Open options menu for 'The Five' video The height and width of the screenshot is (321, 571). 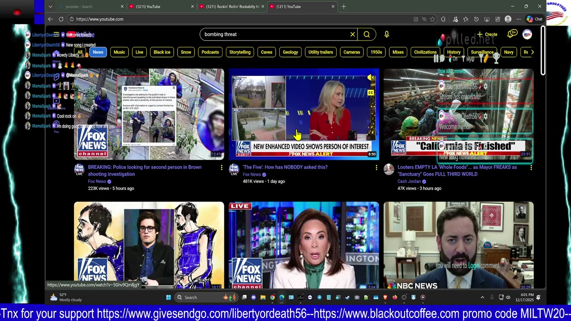point(376,168)
